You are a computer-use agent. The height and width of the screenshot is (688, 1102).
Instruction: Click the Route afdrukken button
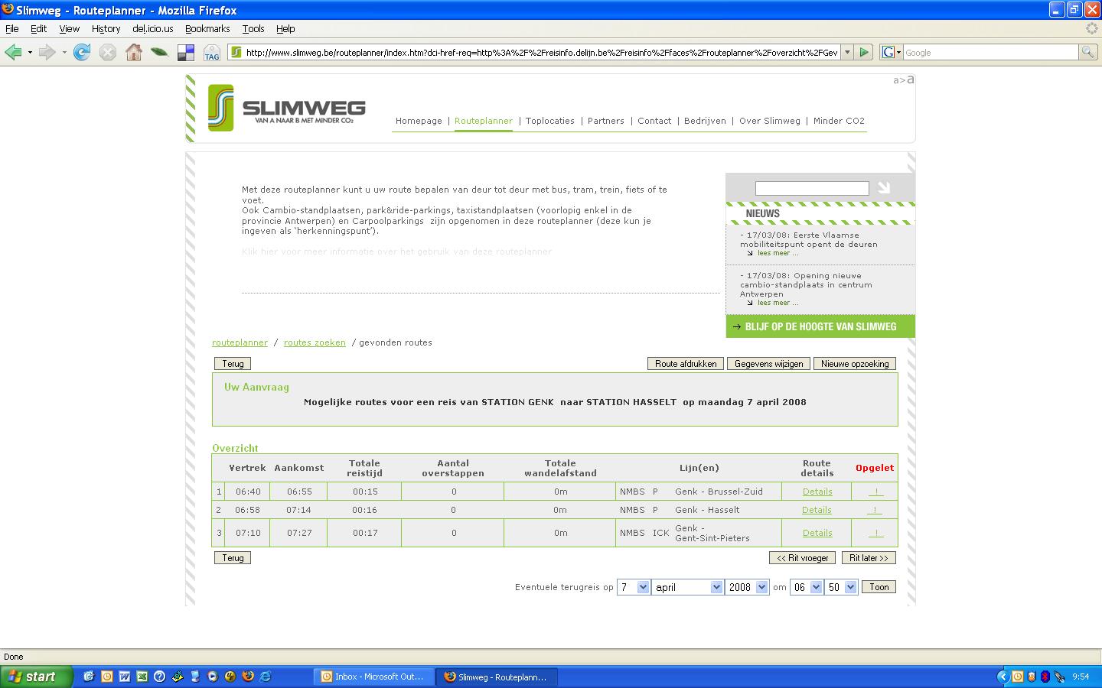(686, 364)
